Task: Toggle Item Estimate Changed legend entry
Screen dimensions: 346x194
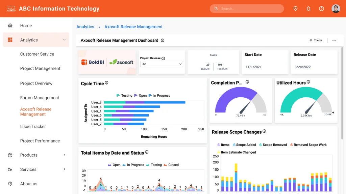Action: pos(237,152)
